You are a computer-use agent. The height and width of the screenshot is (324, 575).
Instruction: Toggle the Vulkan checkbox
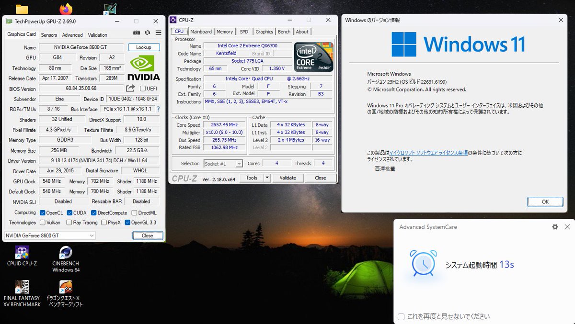[x=43, y=223]
